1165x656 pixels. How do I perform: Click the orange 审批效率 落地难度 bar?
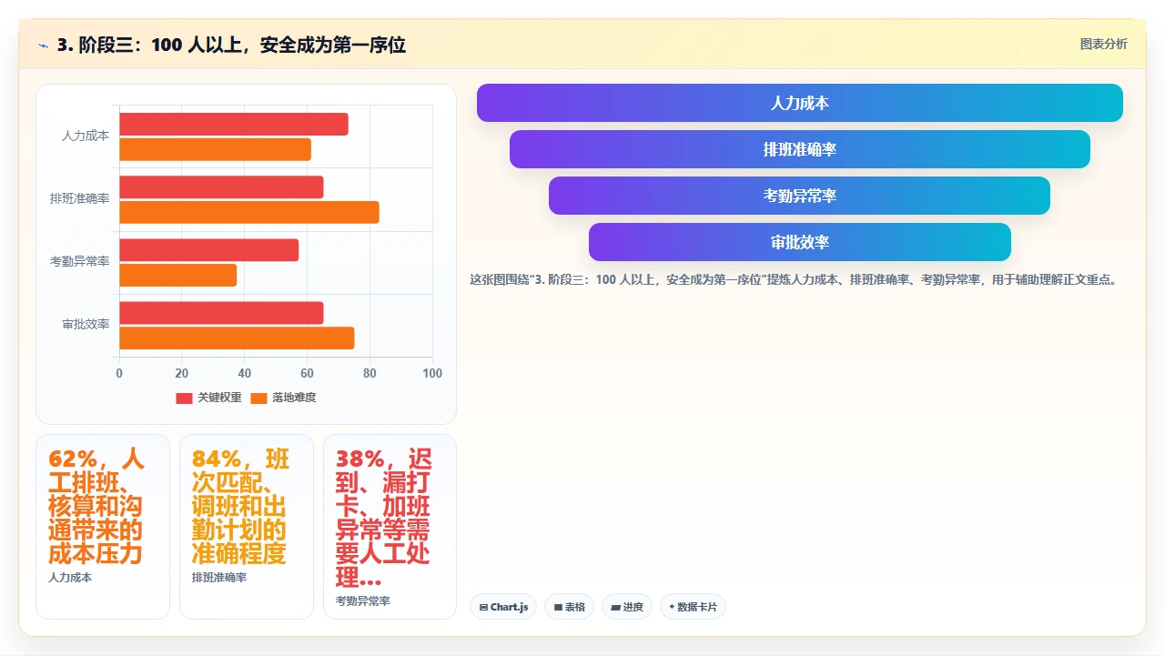(x=237, y=338)
